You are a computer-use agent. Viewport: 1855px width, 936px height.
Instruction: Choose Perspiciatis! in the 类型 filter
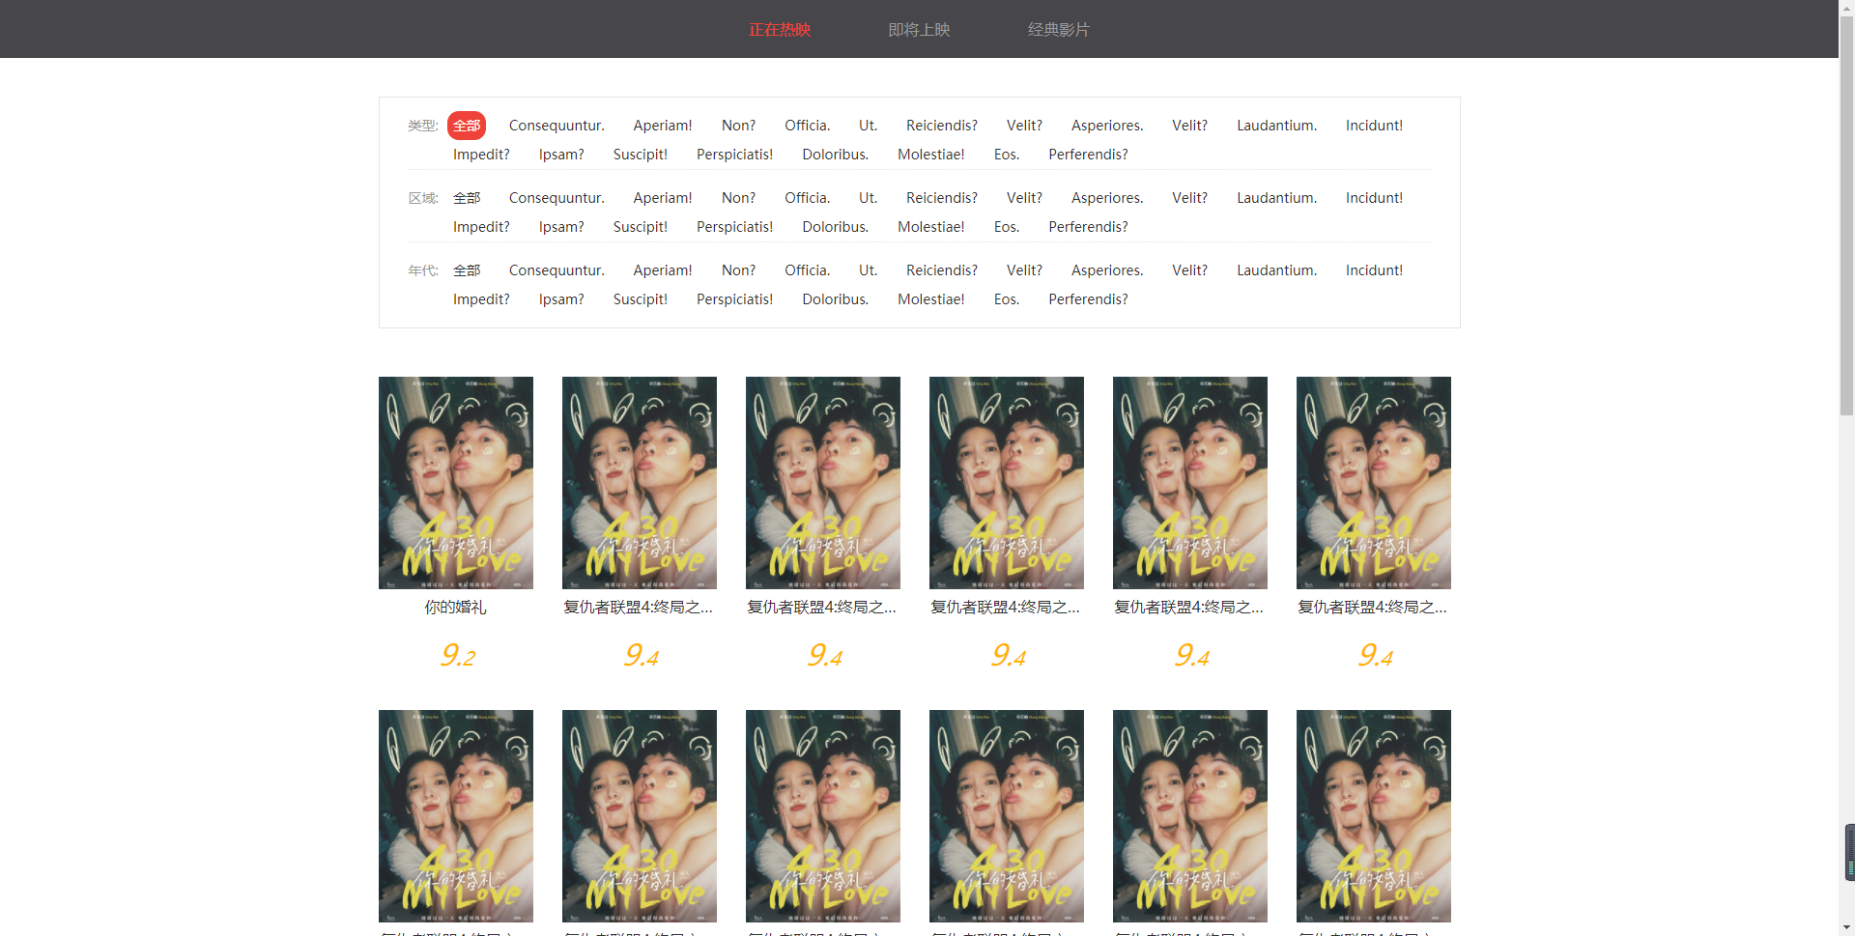(734, 155)
